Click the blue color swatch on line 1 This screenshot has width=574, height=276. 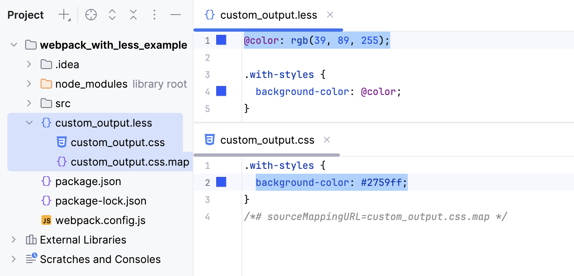pyautogui.click(x=221, y=40)
